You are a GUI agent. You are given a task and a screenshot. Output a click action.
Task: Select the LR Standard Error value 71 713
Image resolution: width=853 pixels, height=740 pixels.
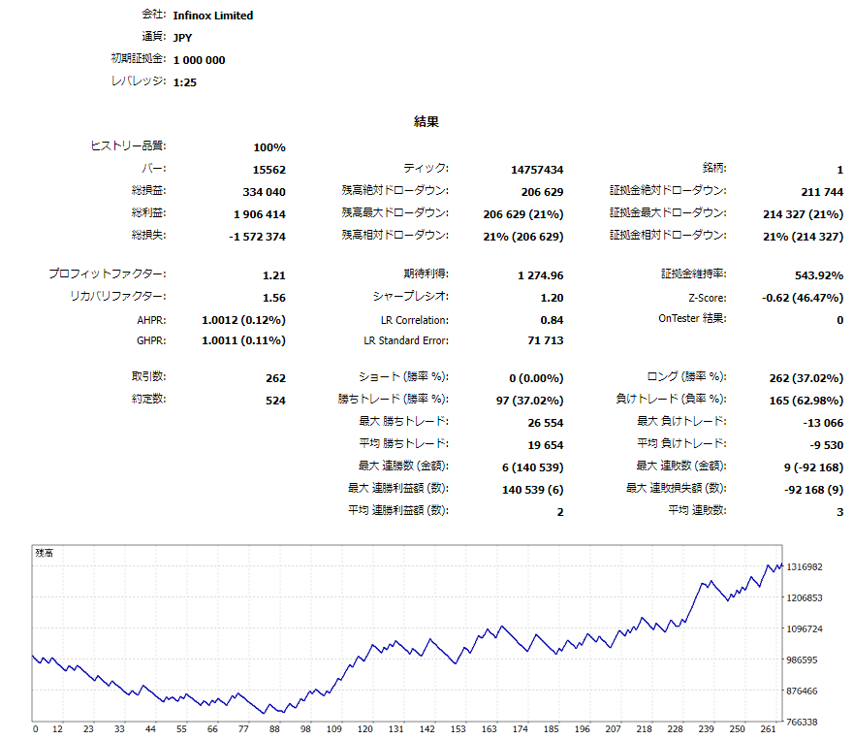point(546,340)
